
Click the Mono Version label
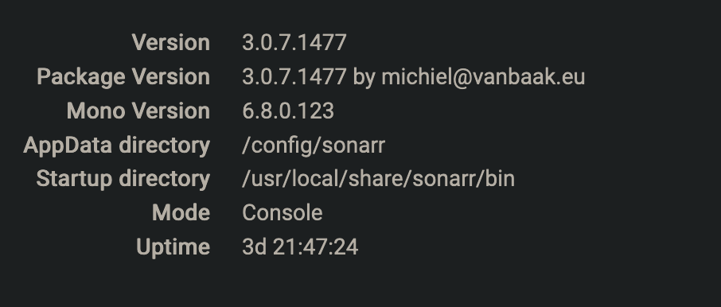pos(138,111)
